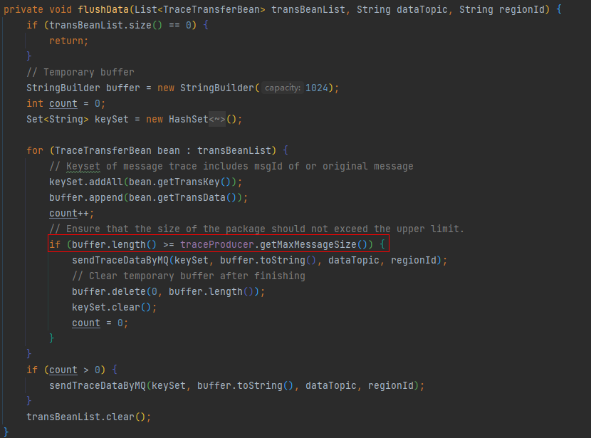Click getMaxMessageSize() method call
Viewport: 591px width, 438px height.
(x=313, y=244)
